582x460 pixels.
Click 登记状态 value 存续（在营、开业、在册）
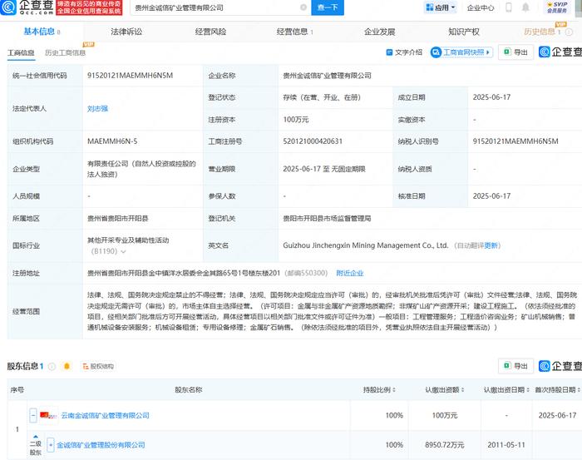(x=322, y=97)
